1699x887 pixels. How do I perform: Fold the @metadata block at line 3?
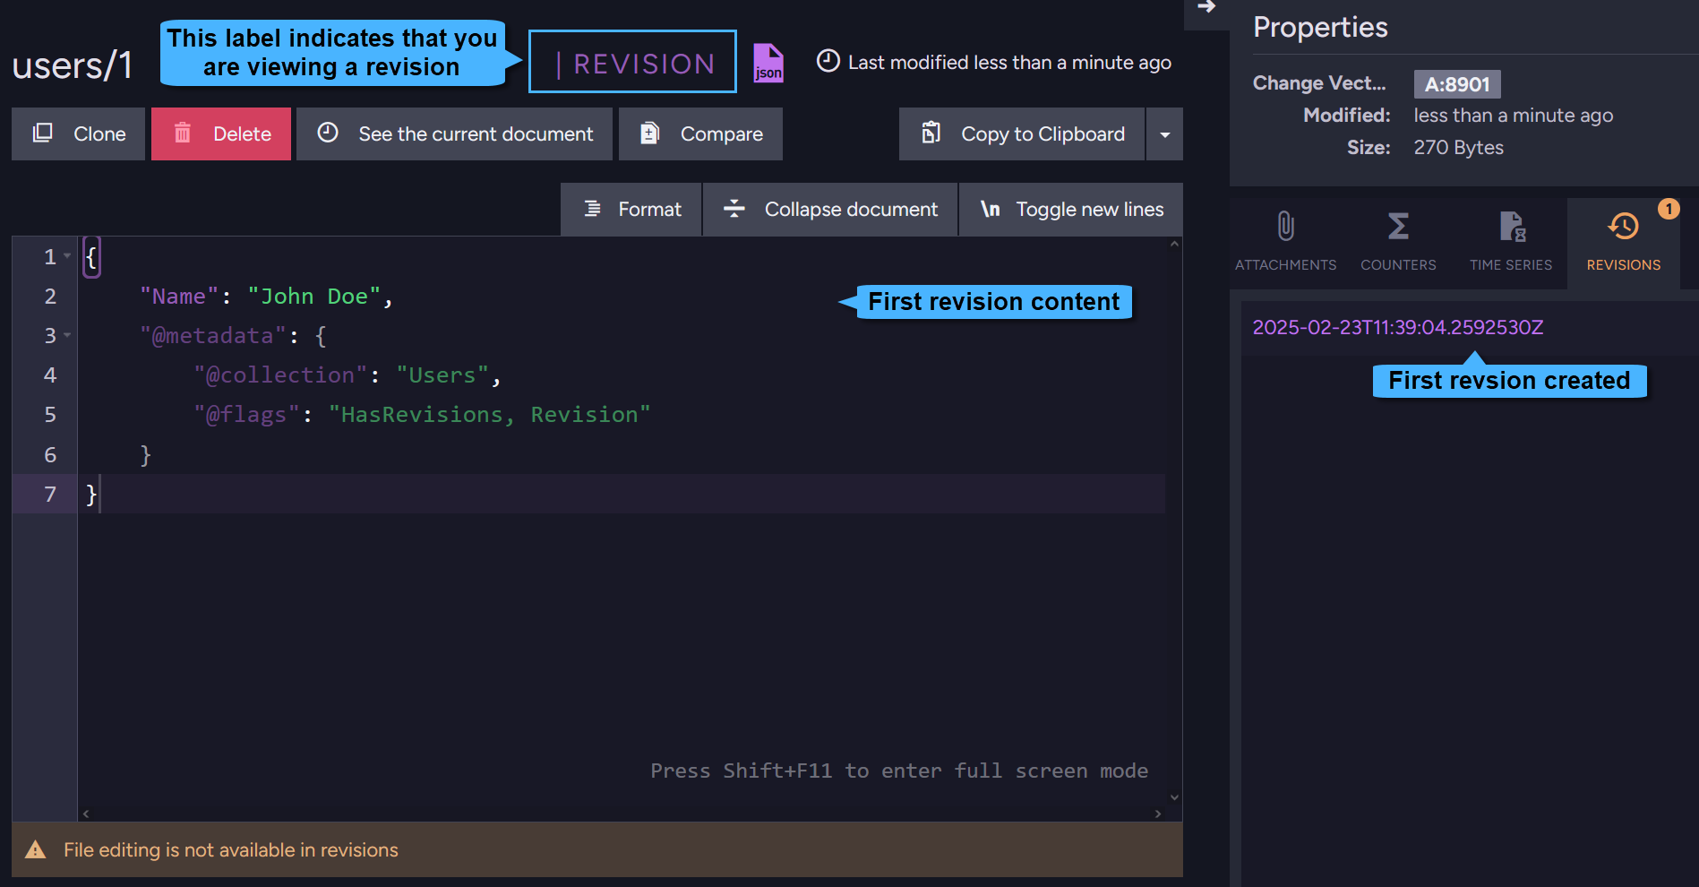[x=68, y=336]
